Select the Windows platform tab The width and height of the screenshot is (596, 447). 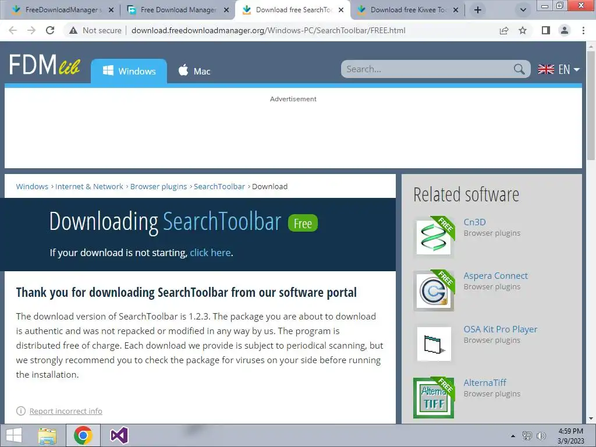129,71
